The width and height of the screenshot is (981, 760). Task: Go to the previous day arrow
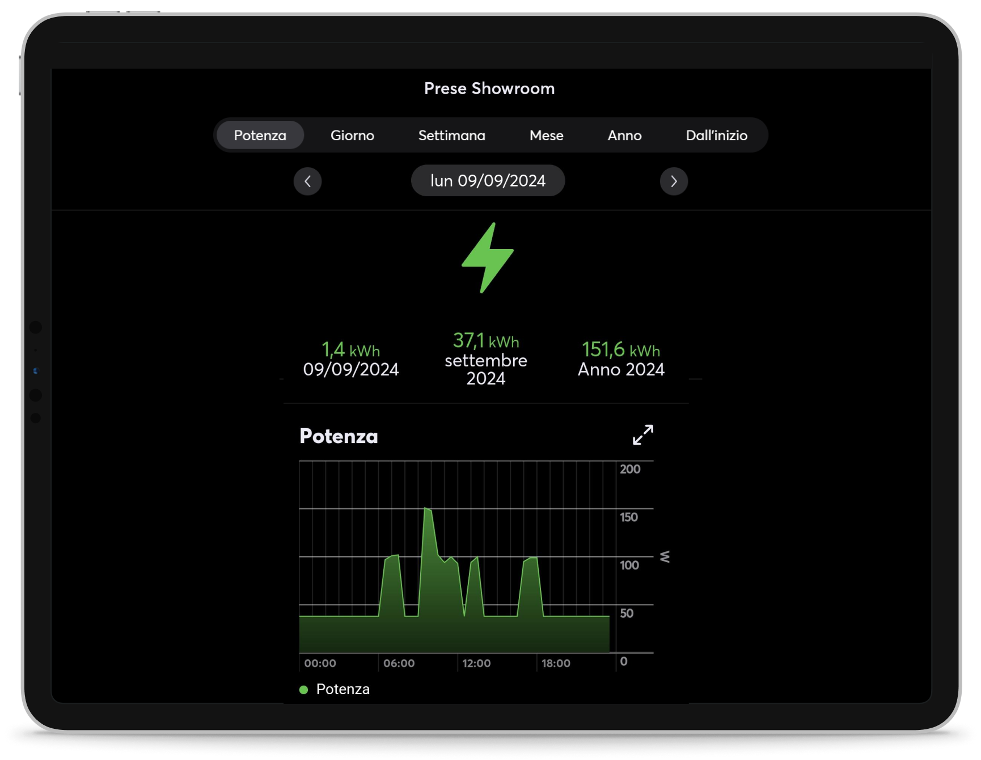307,181
